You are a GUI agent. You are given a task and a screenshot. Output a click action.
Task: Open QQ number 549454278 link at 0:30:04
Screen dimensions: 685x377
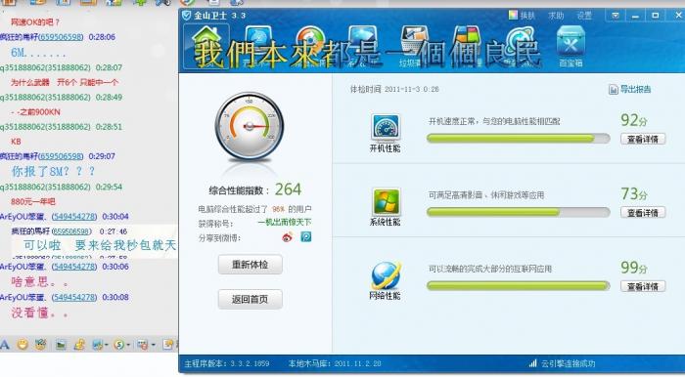coord(73,217)
